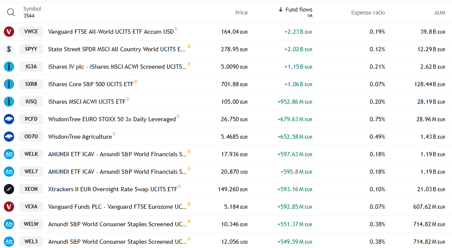The image size is (452, 248).
Task: Click the iShares logo beside IUSQ
Action: coord(9,102)
